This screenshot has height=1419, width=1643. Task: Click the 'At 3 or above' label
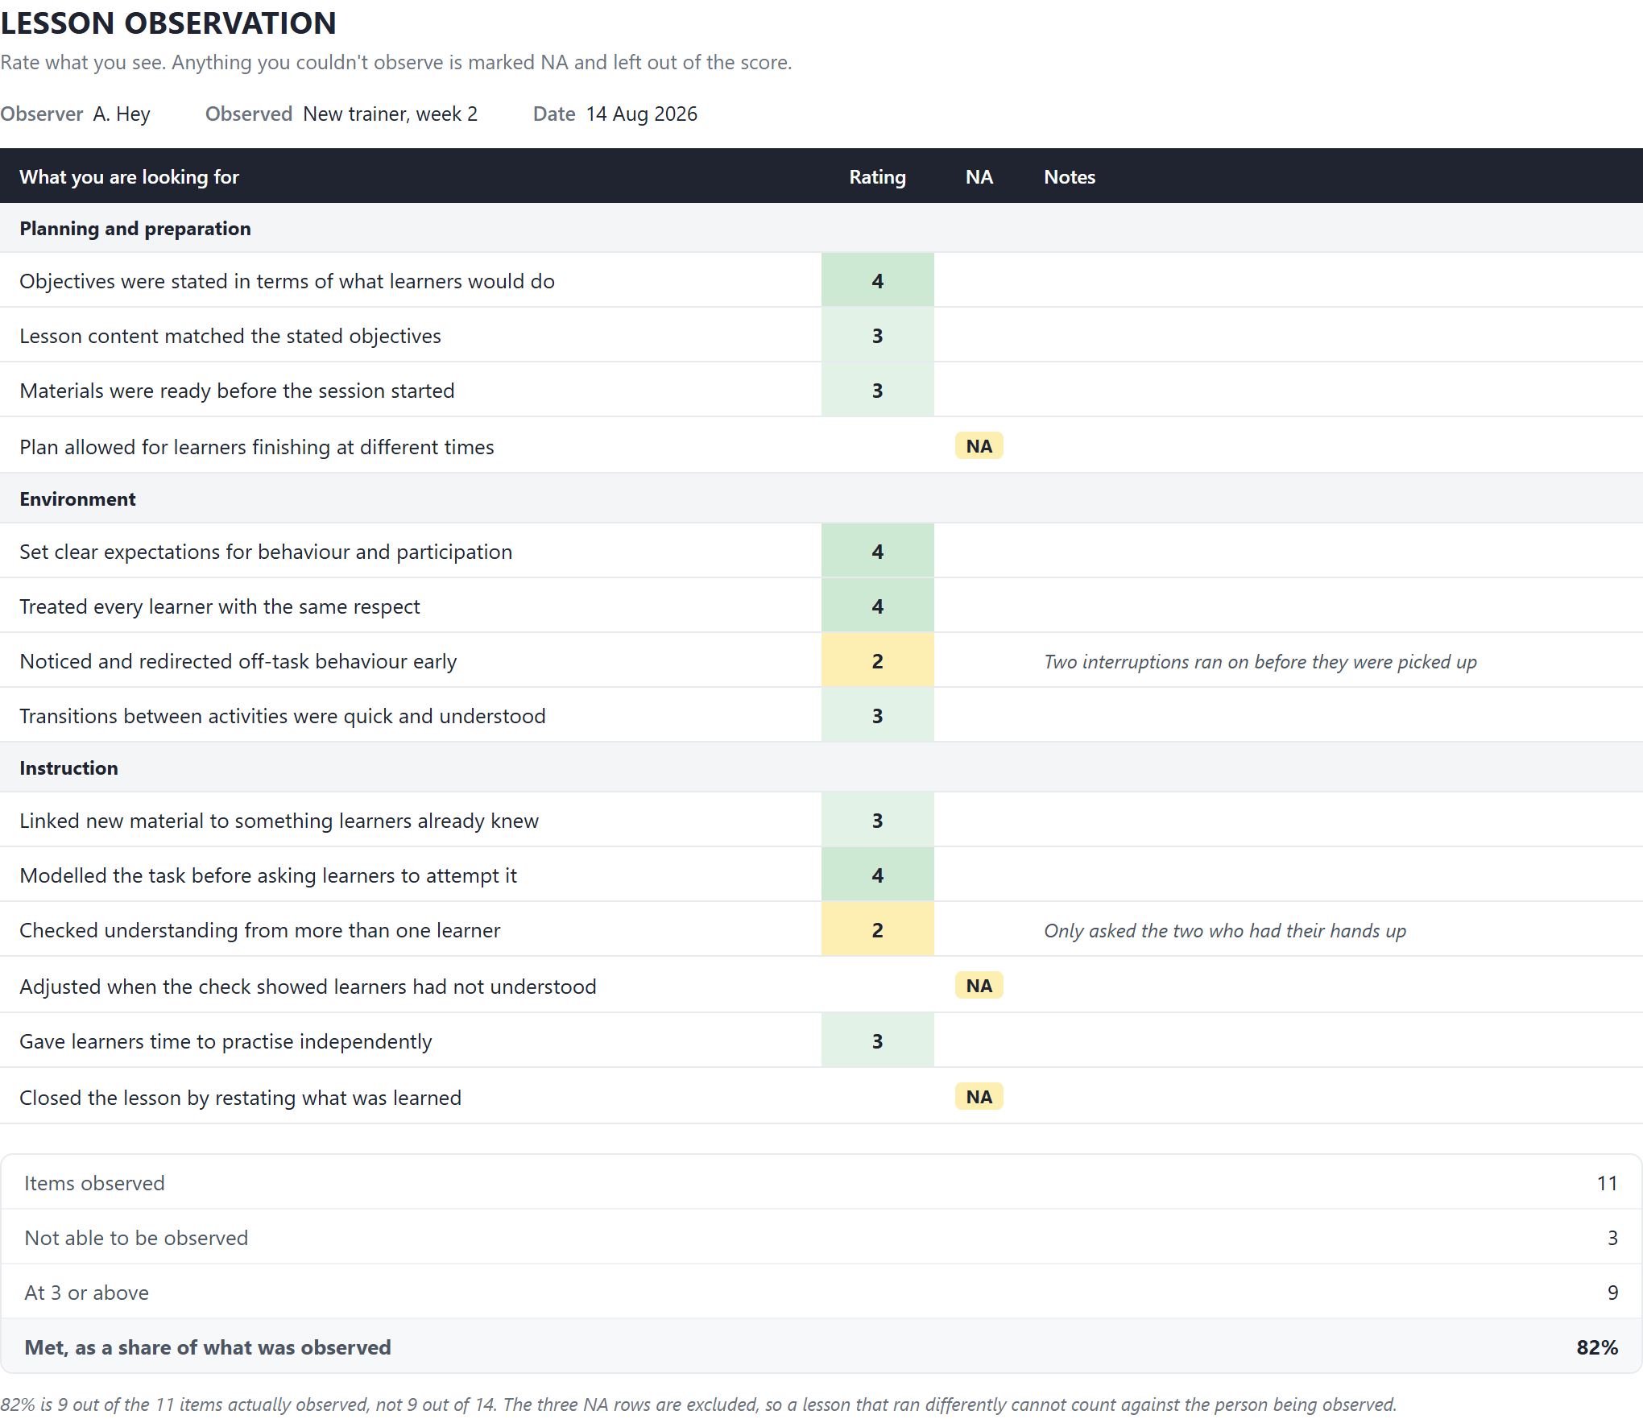pos(86,1292)
